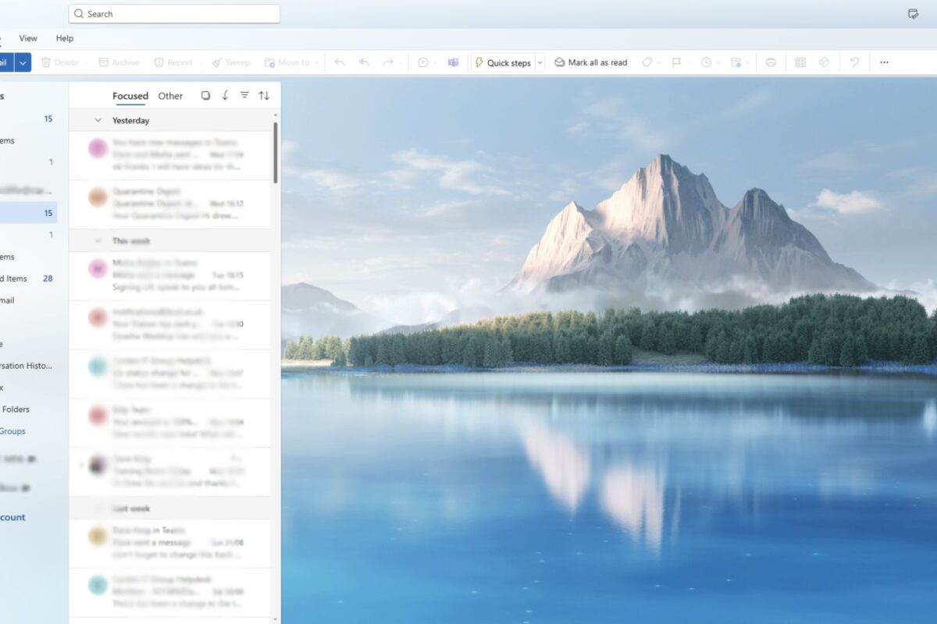Expand the New mail dropdown arrow
Screen dimensions: 937x624
(23, 62)
